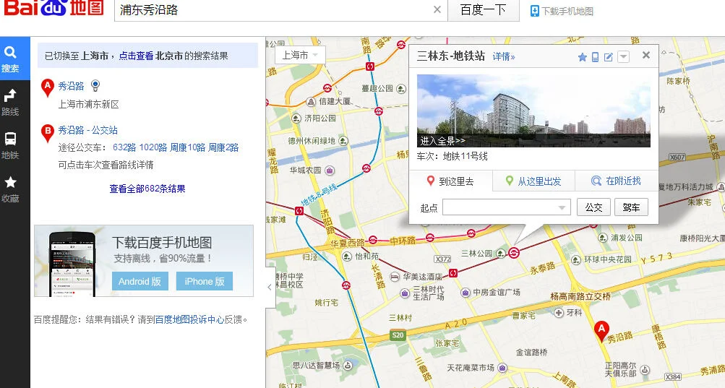Click the 牙科 dental clinic icon
This screenshot has height=388, width=725.
tap(559, 313)
